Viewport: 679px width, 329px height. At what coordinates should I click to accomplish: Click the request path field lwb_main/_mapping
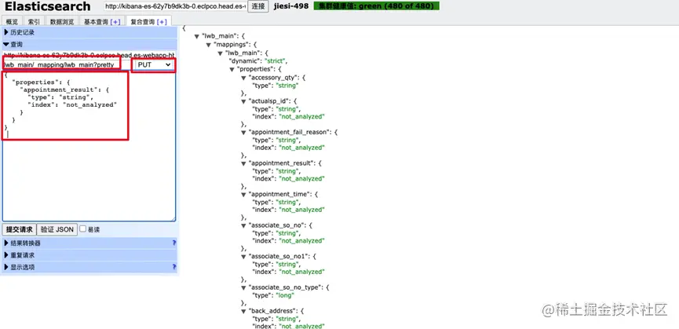pyautogui.click(x=61, y=64)
